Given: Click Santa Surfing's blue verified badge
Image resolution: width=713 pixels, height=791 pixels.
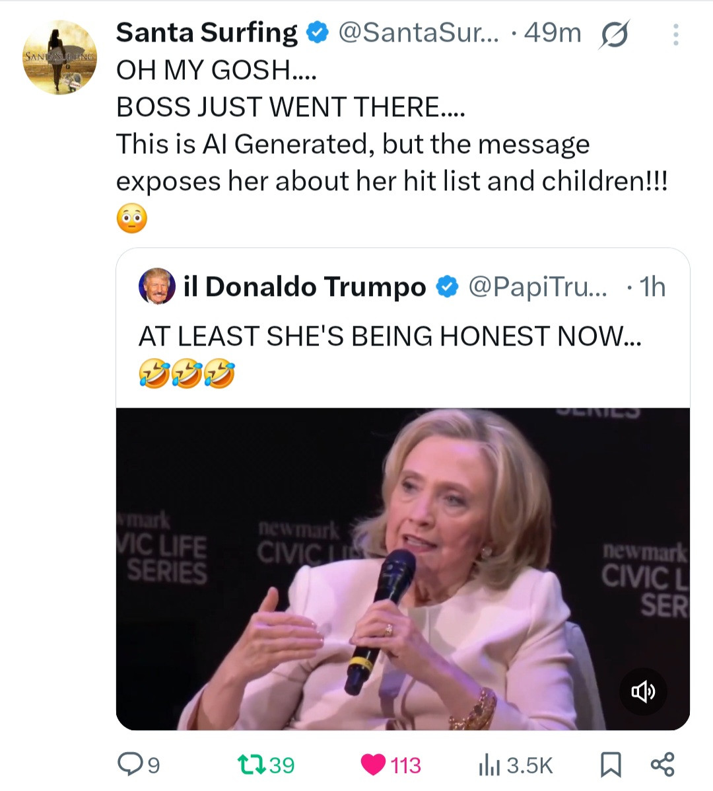Looking at the screenshot, I should click(319, 33).
